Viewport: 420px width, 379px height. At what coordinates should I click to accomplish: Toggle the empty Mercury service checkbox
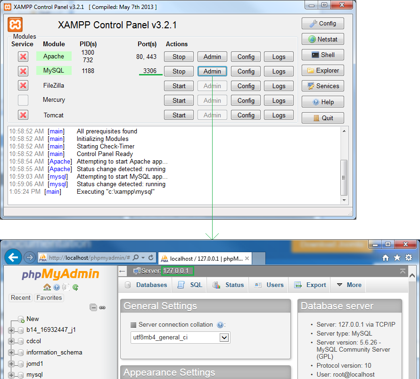23,100
